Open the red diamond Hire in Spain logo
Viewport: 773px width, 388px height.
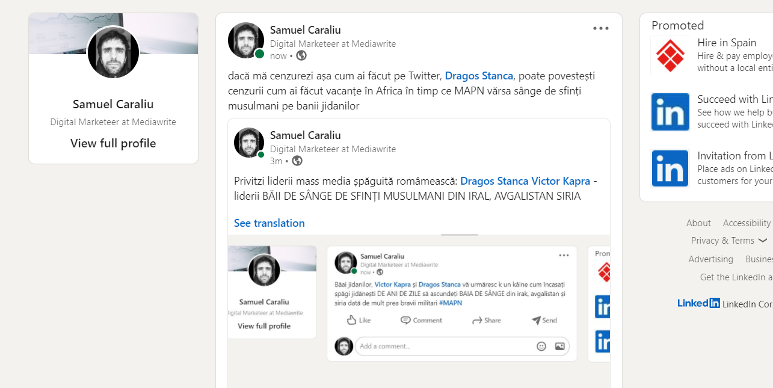(x=670, y=55)
